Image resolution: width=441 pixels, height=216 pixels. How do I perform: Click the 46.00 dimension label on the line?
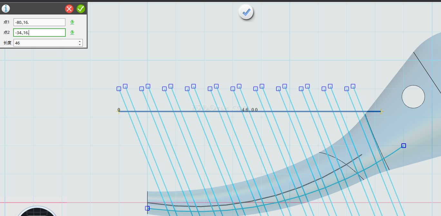pos(250,110)
